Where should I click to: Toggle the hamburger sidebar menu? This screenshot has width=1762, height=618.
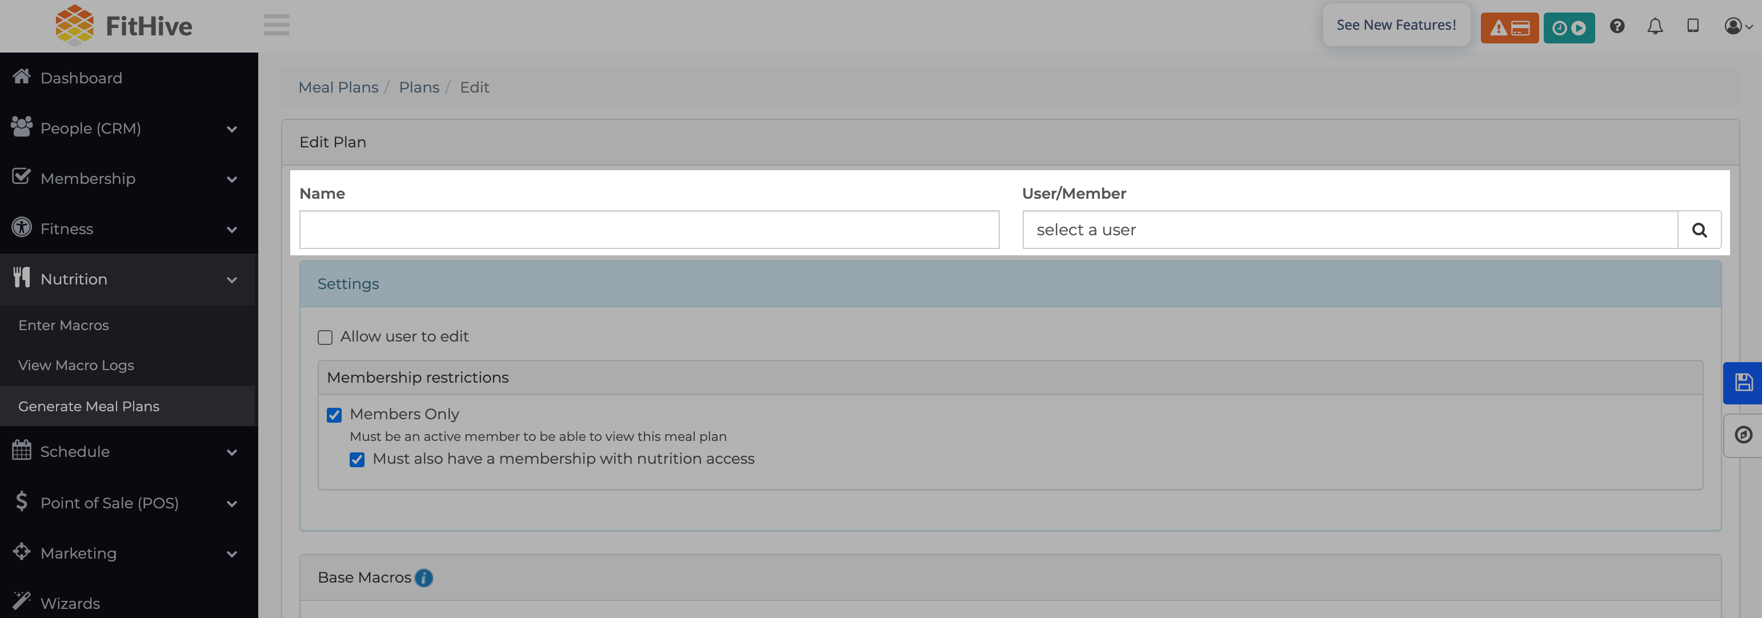coord(277,25)
